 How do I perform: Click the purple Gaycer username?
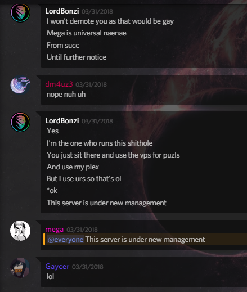[57, 267]
